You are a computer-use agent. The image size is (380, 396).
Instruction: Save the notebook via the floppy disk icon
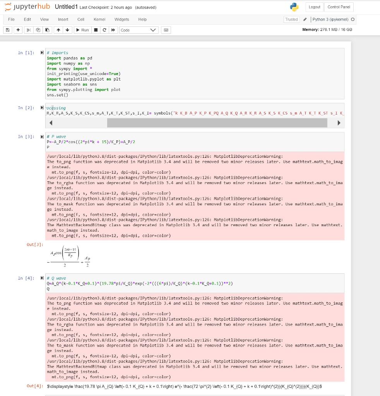coord(7,30)
